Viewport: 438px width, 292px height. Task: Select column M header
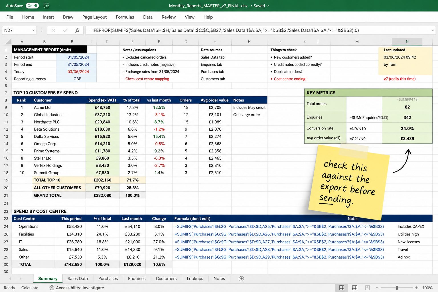pos(357,42)
